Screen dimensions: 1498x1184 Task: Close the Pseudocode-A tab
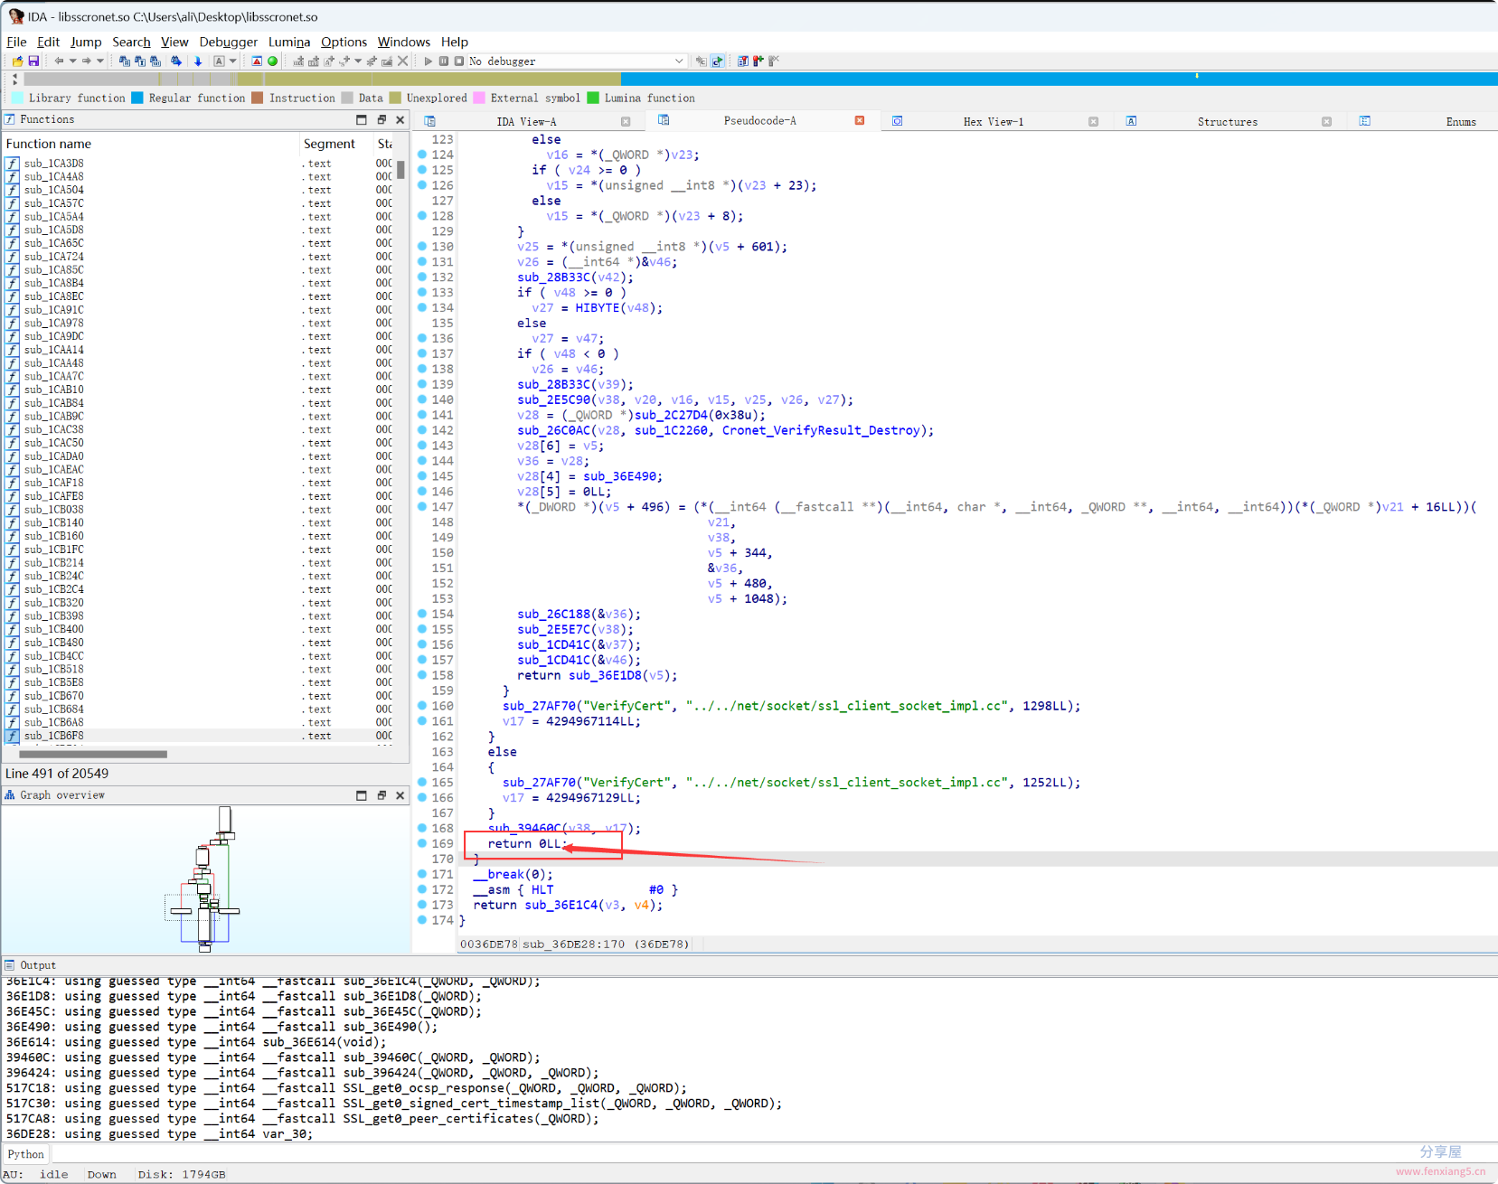point(860,120)
